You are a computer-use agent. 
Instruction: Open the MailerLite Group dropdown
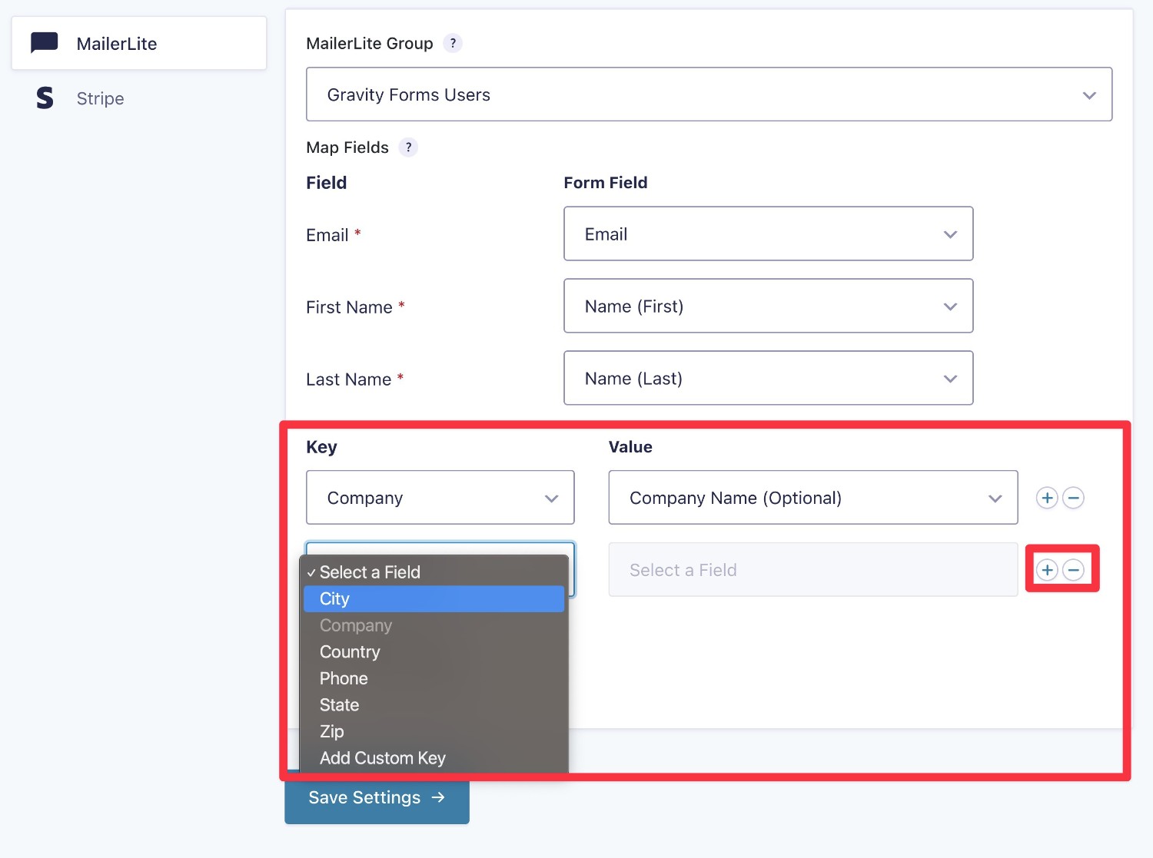(x=709, y=94)
